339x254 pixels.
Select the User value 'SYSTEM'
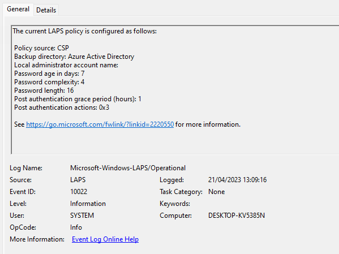pyautogui.click(x=82, y=216)
